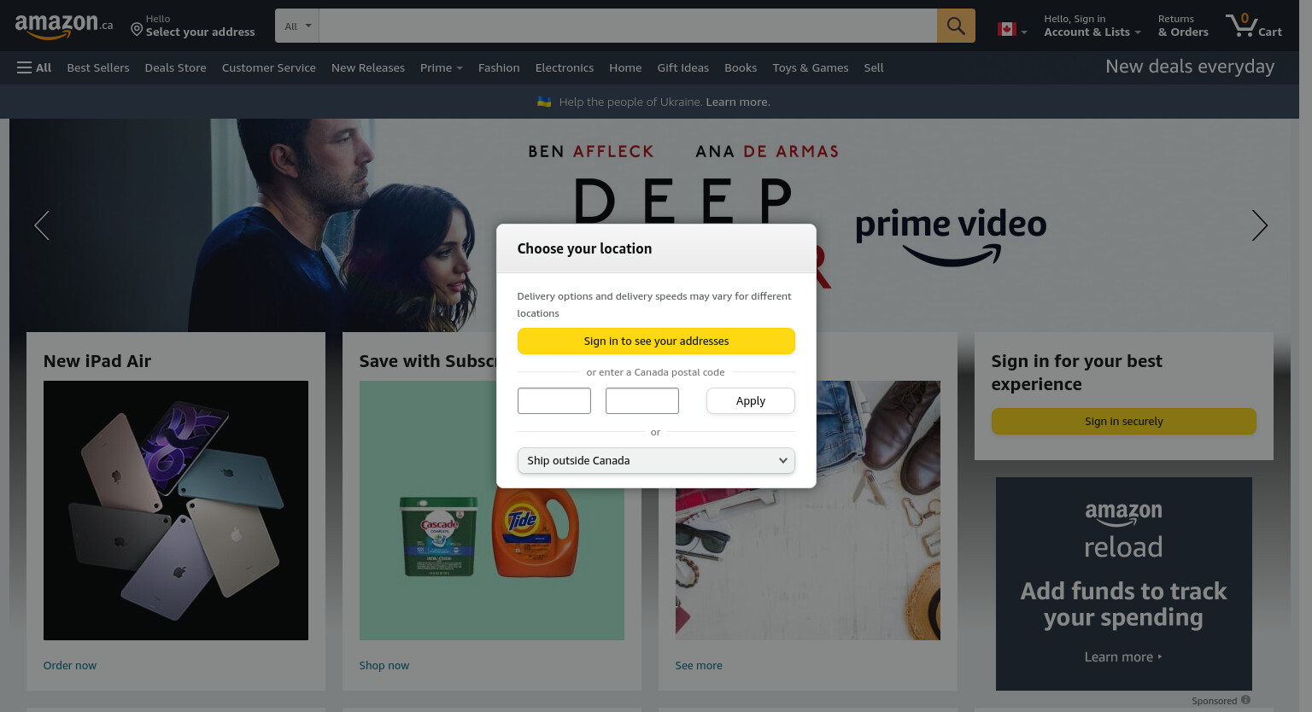Open Ship outside Canada dropdown
This screenshot has width=1312, height=712.
coord(656,460)
